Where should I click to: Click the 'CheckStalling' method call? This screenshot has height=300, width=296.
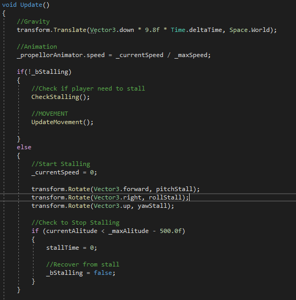[x=56, y=97]
